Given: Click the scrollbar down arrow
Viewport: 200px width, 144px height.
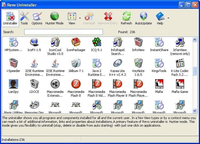Looking at the screenshot, I should (195, 111).
